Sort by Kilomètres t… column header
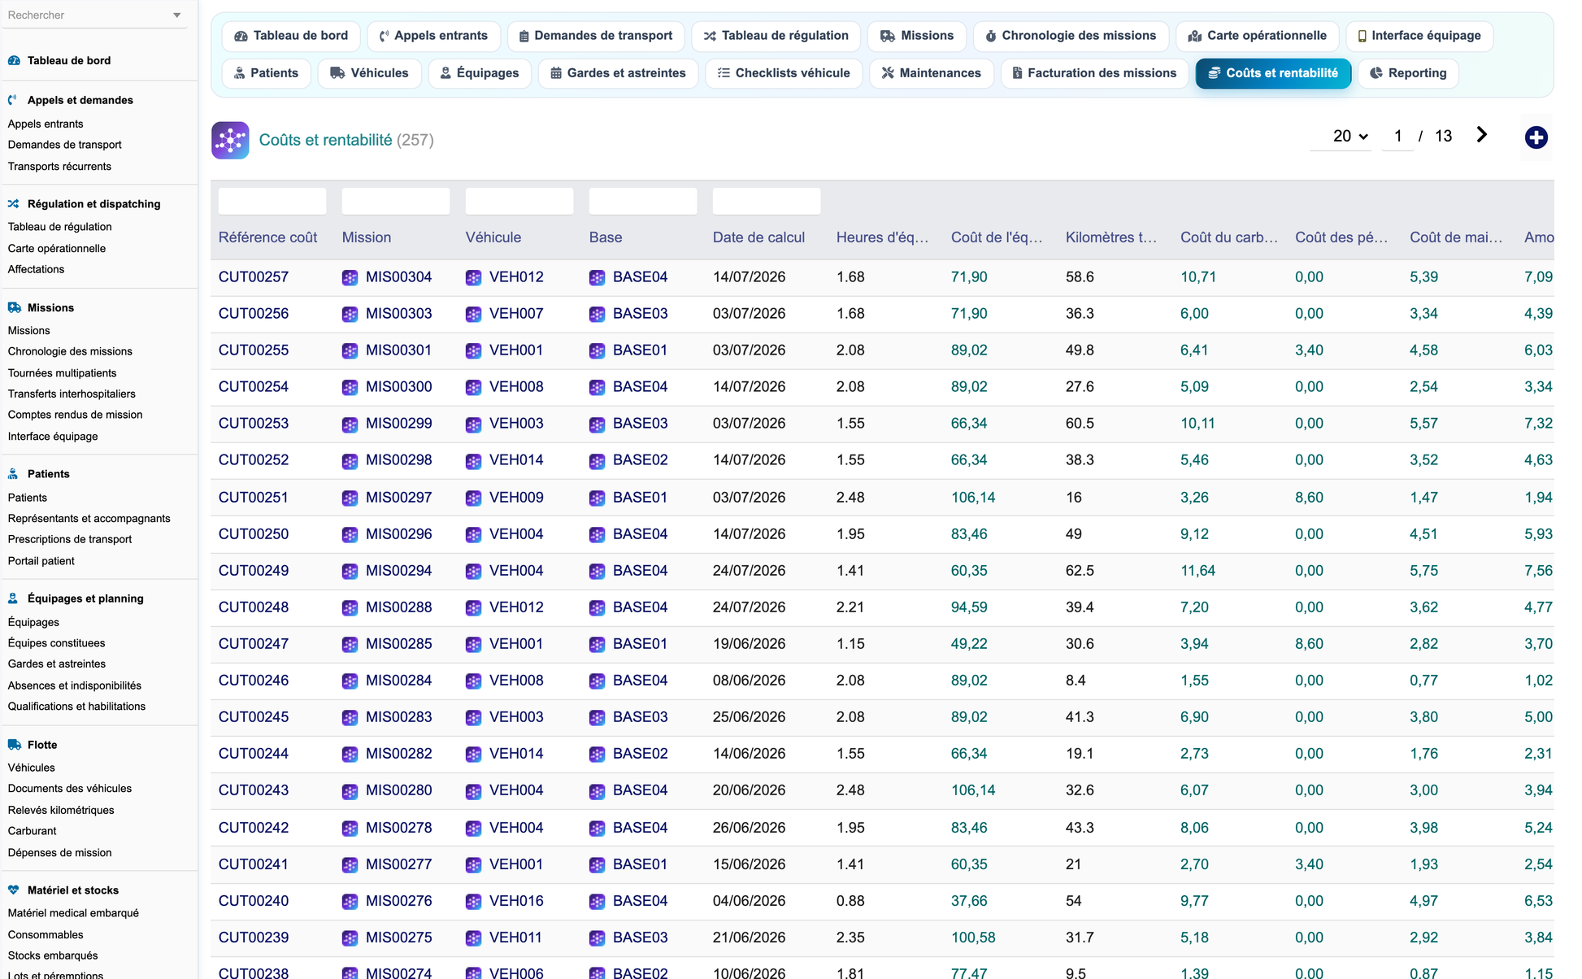 1111,237
